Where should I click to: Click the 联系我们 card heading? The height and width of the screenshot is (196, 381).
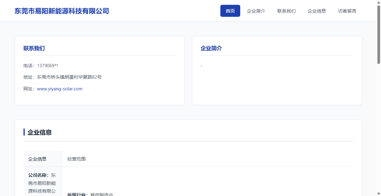click(x=34, y=48)
